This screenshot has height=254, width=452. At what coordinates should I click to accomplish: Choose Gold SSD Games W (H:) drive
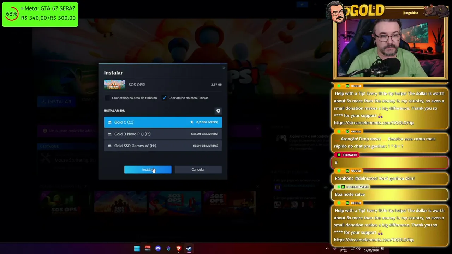click(163, 146)
